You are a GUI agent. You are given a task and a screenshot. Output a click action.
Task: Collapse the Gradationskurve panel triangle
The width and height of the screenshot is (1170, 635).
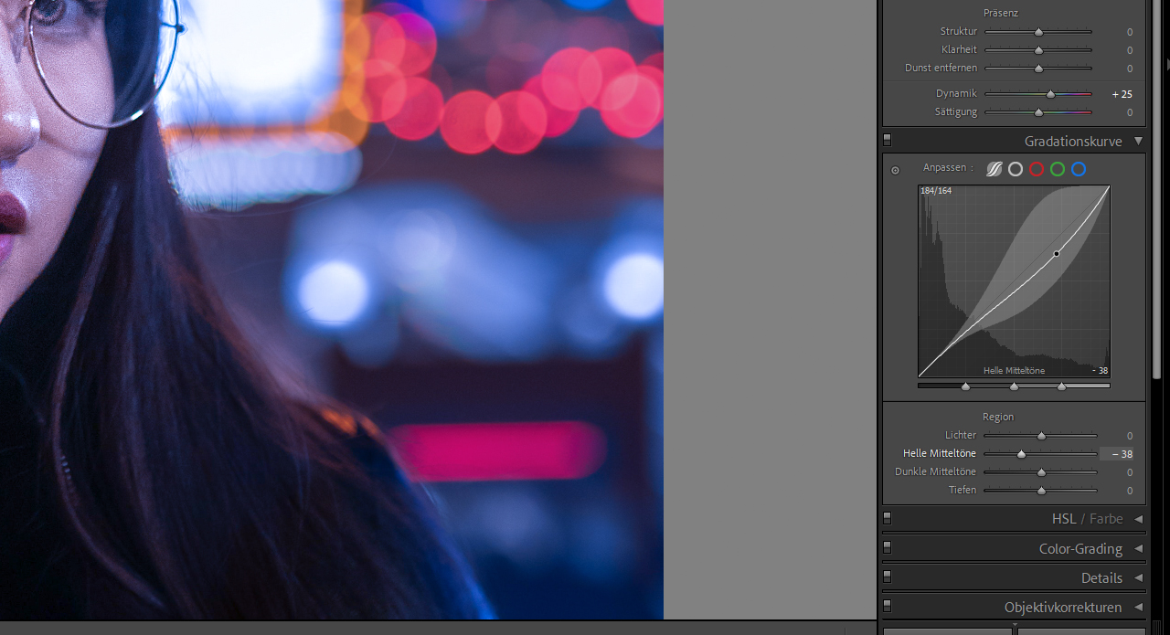coord(1138,142)
